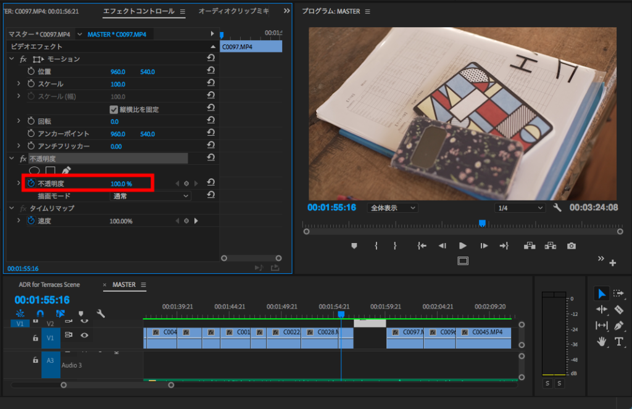
Task: Select the Razor tool
Action: click(x=618, y=309)
